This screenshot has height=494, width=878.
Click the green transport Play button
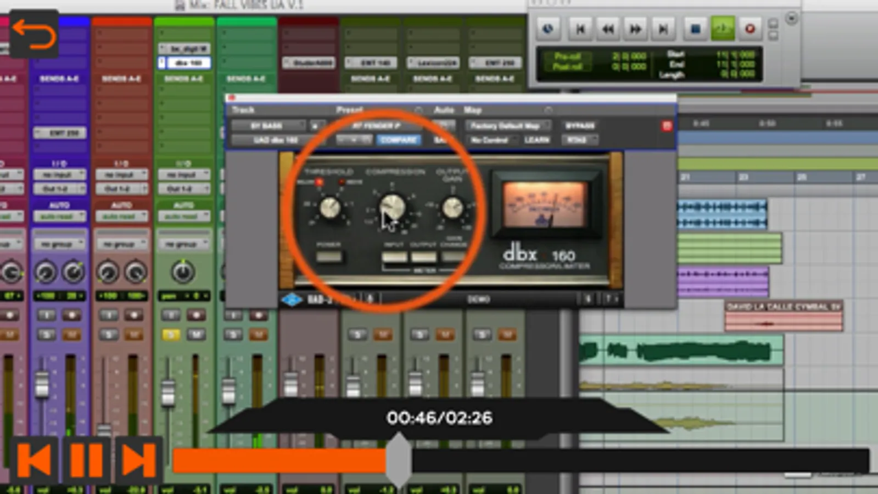click(x=723, y=29)
